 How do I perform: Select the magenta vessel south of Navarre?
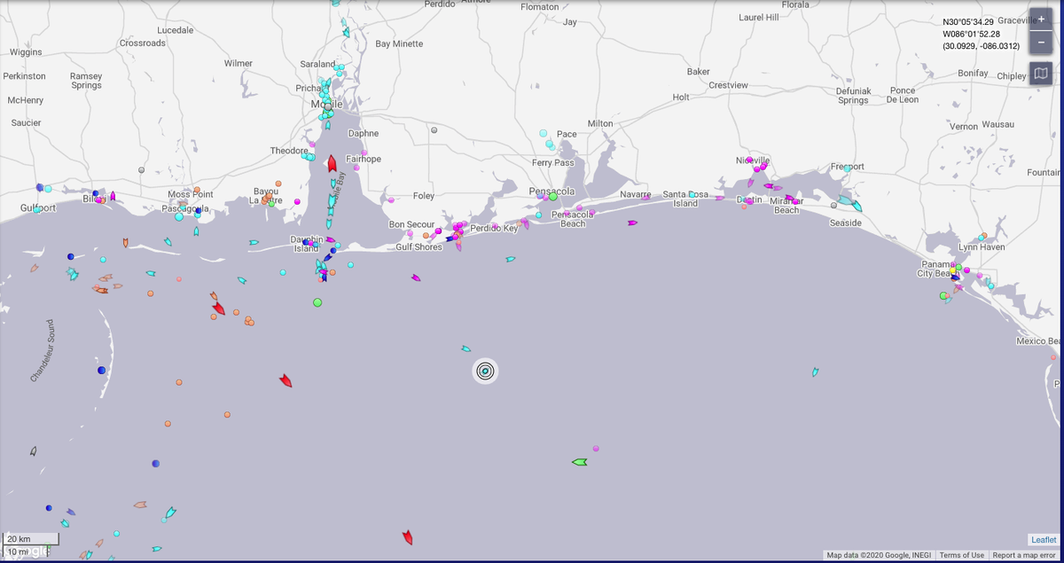tap(632, 223)
